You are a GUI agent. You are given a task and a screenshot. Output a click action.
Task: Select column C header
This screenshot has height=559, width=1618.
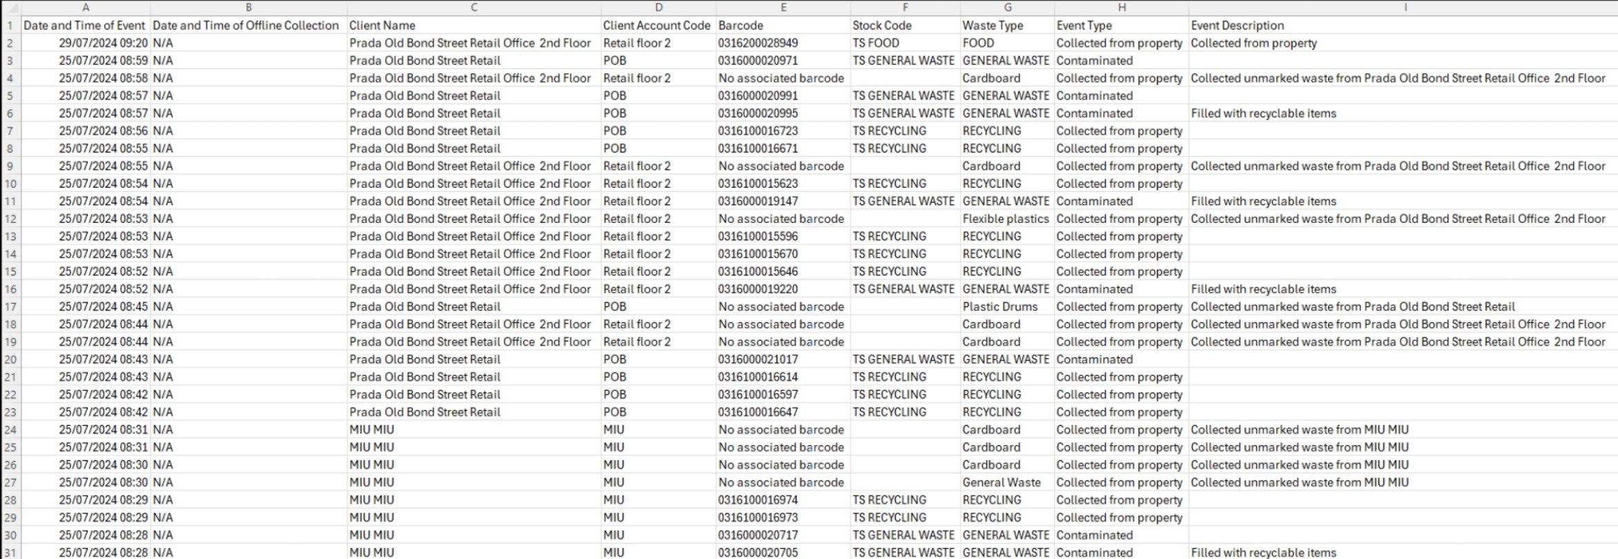coord(474,8)
